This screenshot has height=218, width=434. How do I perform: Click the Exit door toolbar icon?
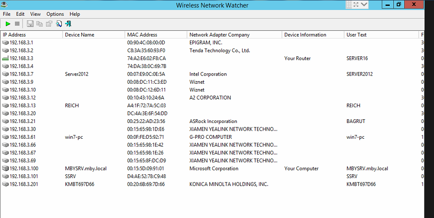[x=68, y=23]
